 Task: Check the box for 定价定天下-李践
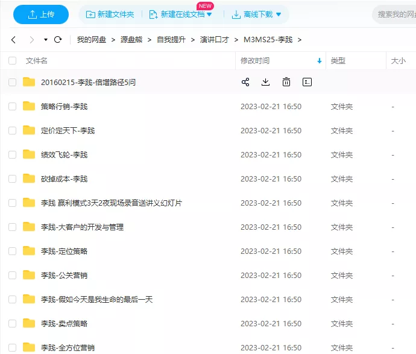[x=12, y=130]
